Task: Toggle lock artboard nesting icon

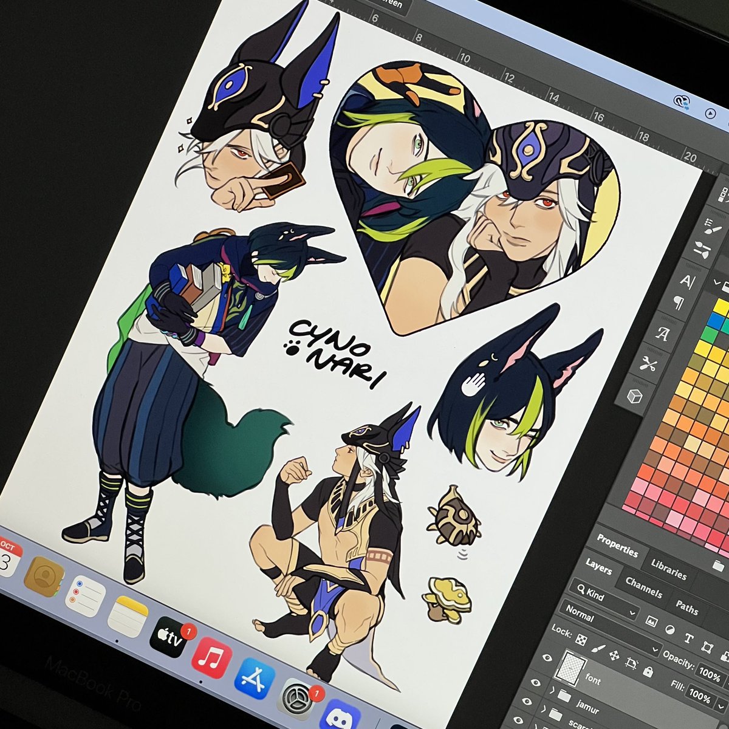Action: pyautogui.click(x=631, y=663)
